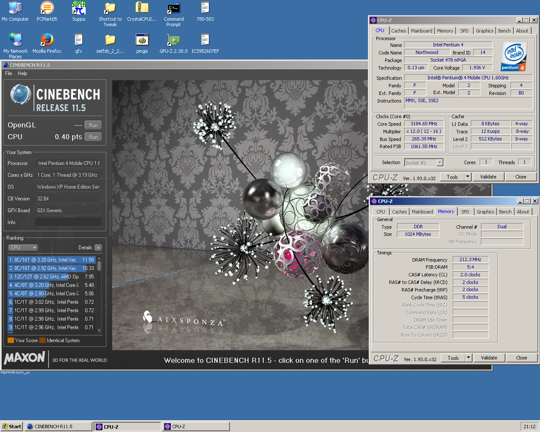This screenshot has height=432, width=540.
Task: Open ICS952607EF text file icon
Action: 205,43
